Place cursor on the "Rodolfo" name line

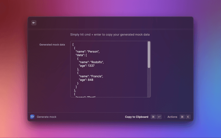(91, 62)
